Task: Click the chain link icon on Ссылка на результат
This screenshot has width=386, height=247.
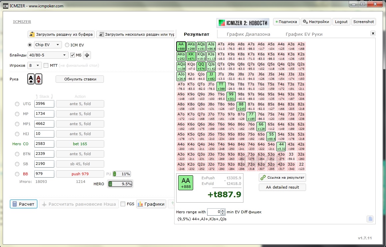Action: [263, 178]
